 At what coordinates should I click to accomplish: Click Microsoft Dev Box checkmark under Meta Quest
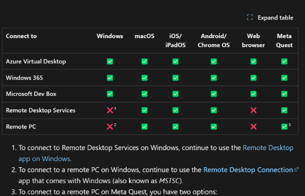point(284,94)
